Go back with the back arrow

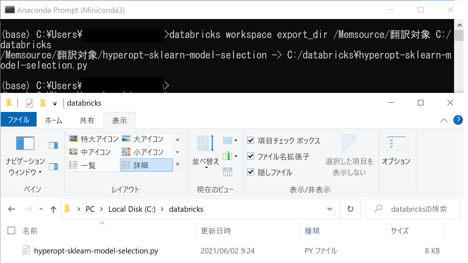coord(12,209)
